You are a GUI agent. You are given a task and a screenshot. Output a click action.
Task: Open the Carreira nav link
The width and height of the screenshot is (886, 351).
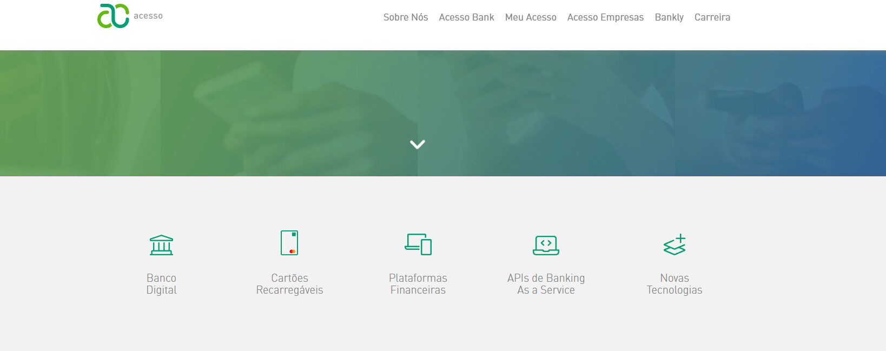712,17
